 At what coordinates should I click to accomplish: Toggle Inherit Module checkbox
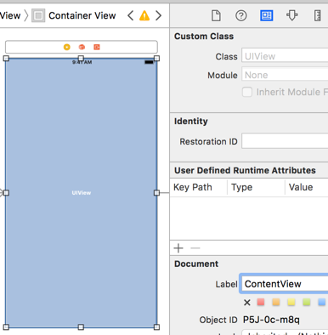247,92
